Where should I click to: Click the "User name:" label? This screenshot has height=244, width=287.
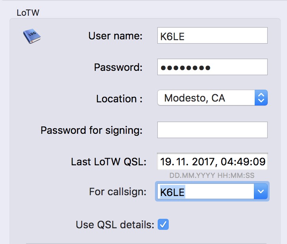(x=115, y=36)
